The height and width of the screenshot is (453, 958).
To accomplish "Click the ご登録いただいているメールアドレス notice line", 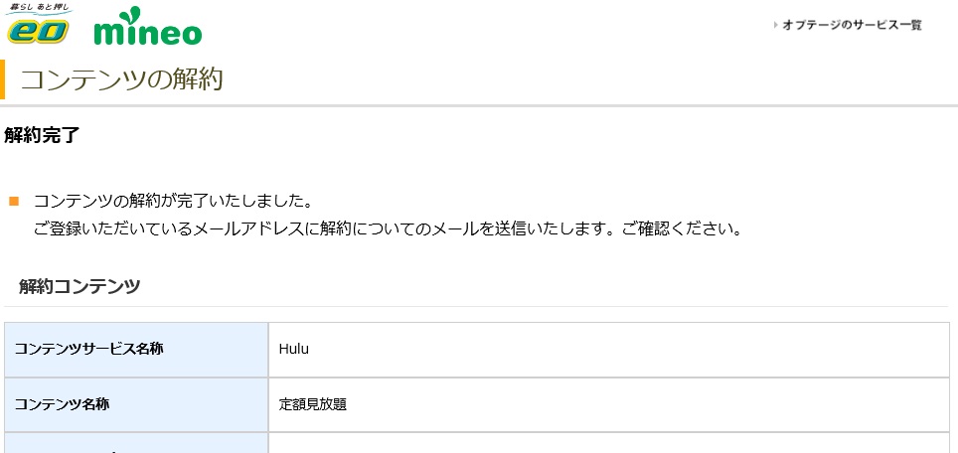I will (x=388, y=229).
